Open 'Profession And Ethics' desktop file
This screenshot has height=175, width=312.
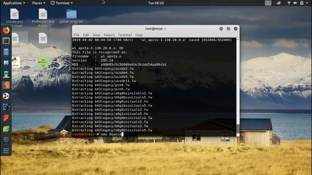(x=43, y=18)
